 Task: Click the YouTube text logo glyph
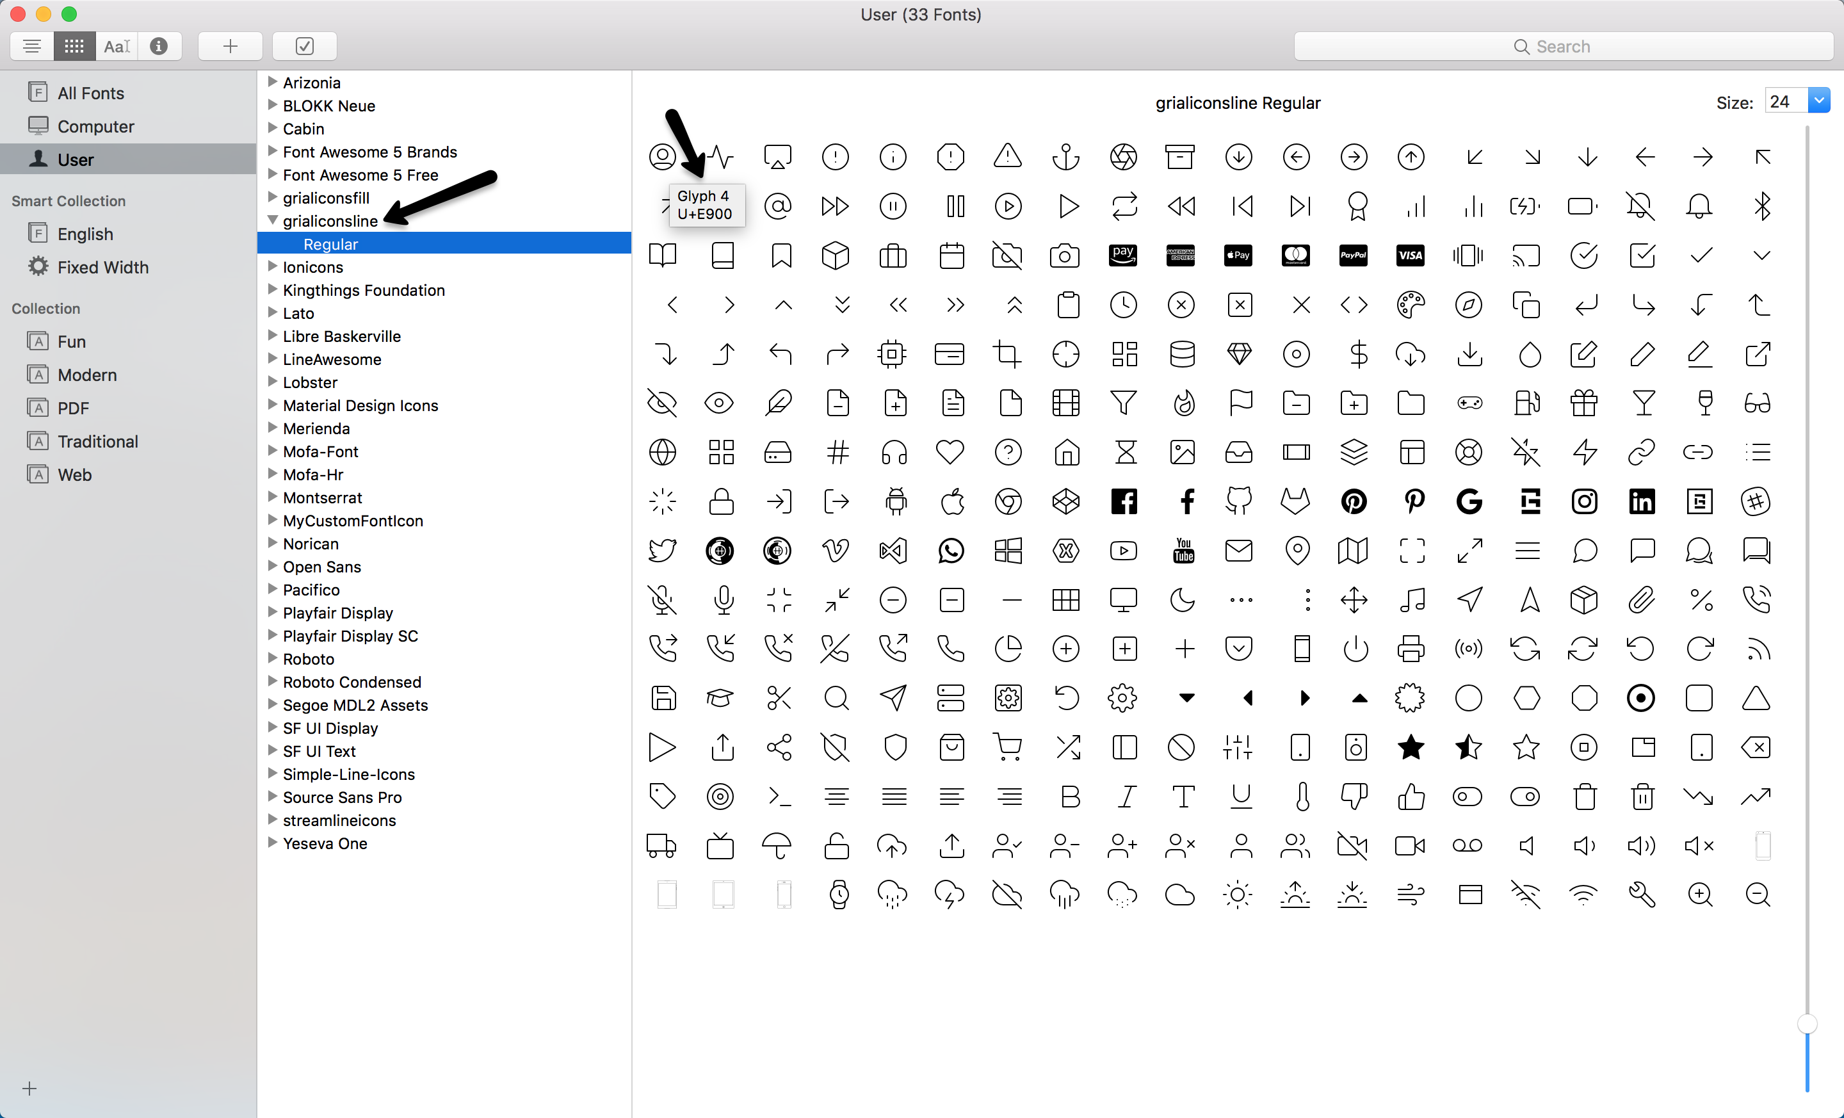1184,550
